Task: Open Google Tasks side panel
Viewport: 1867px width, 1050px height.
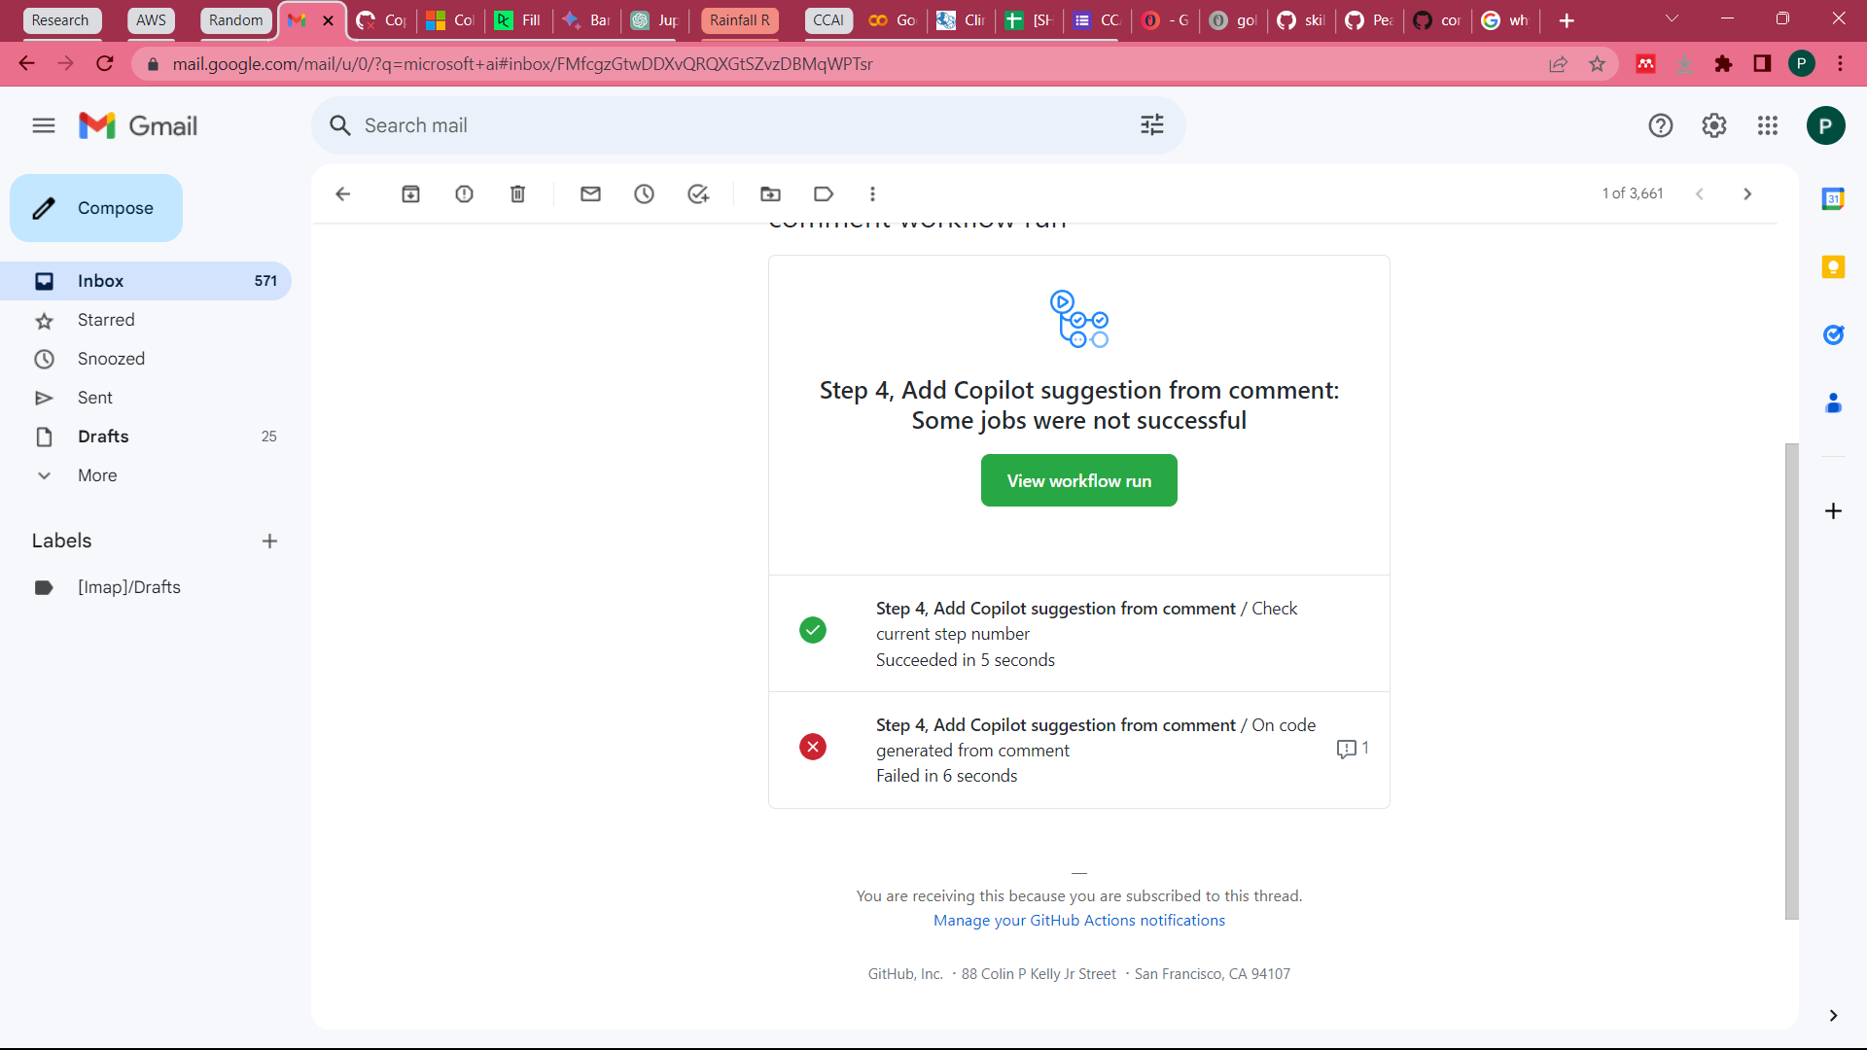Action: [x=1833, y=335]
